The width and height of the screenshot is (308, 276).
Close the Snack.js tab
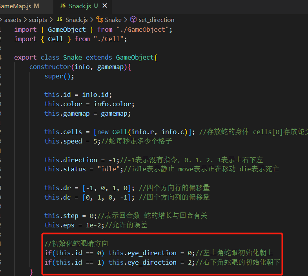pyautogui.click(x=105, y=6)
